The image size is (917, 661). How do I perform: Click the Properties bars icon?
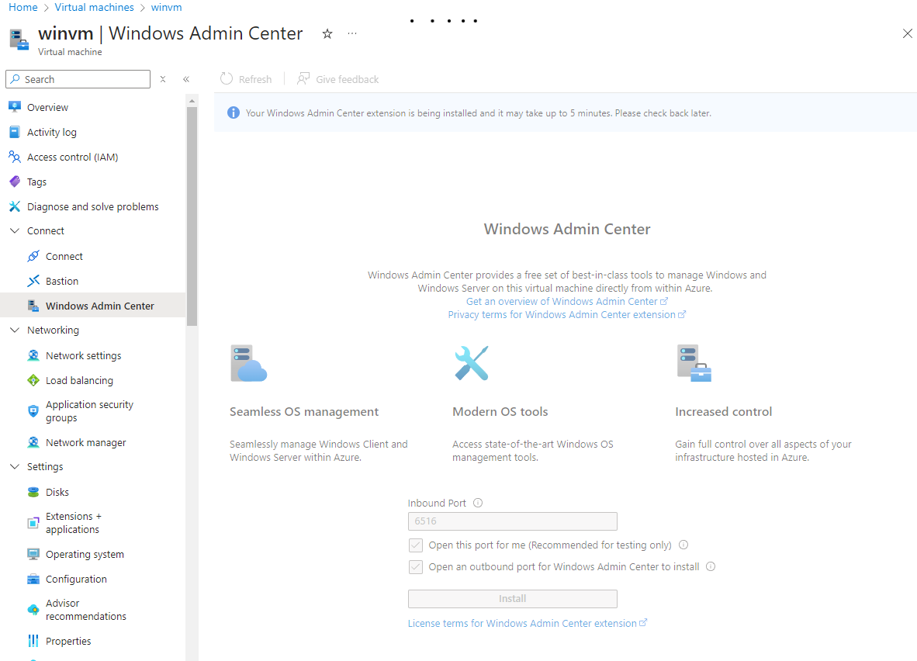[x=33, y=641]
